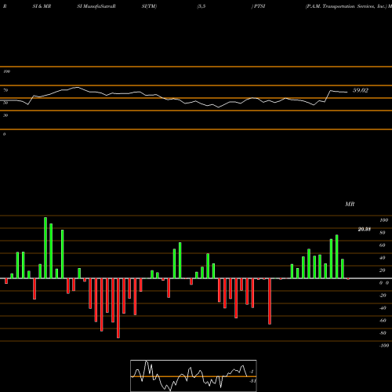
Task: Click the end of the white RSI line
Action: pos(347,92)
